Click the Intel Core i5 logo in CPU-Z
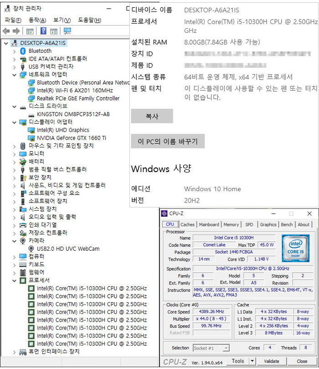 click(x=295, y=248)
